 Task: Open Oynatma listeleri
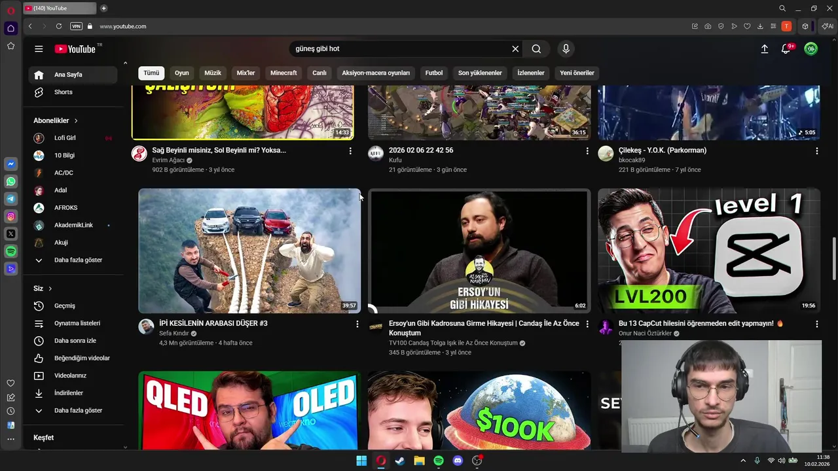click(x=73, y=323)
